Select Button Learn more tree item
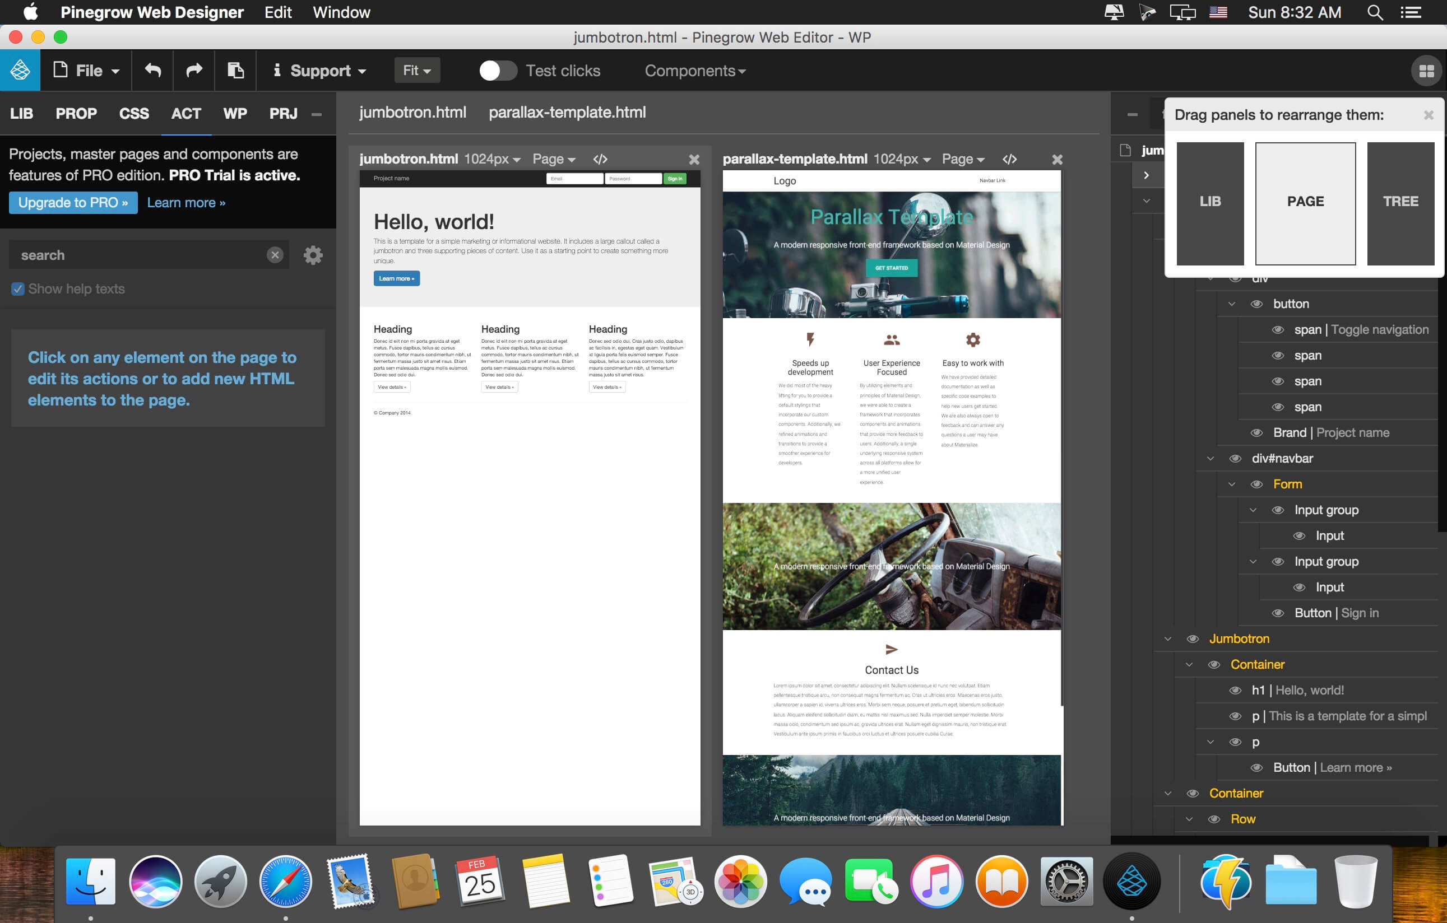 [1332, 767]
